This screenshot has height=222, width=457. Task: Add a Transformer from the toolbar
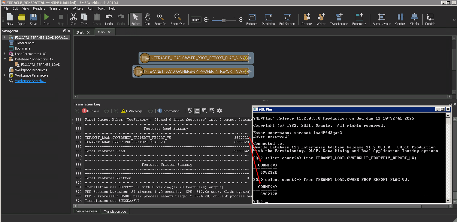(339, 19)
